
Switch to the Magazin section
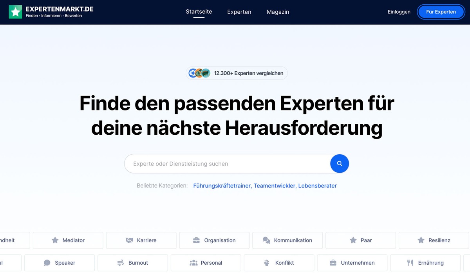coord(278,12)
